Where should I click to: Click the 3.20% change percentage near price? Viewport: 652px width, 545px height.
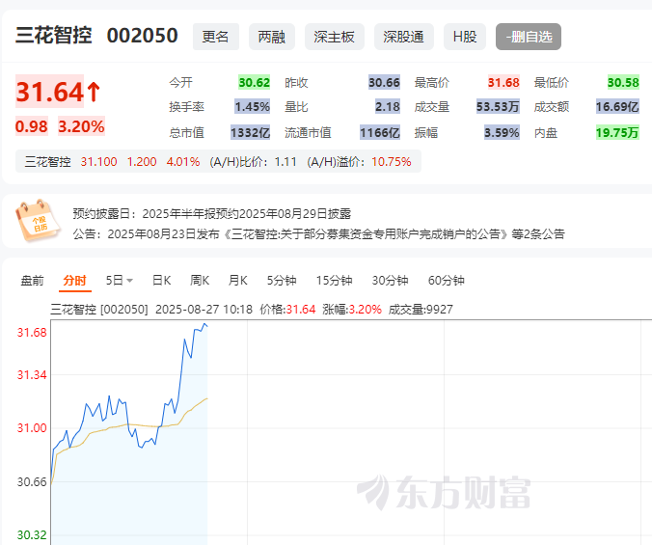(81, 126)
